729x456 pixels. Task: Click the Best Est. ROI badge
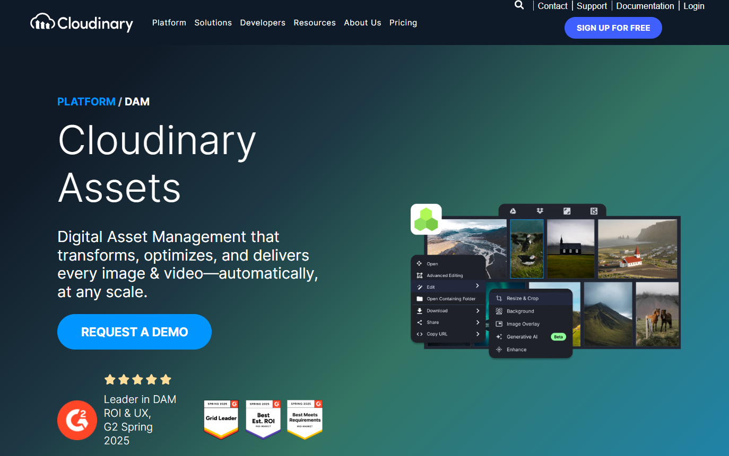(263, 419)
